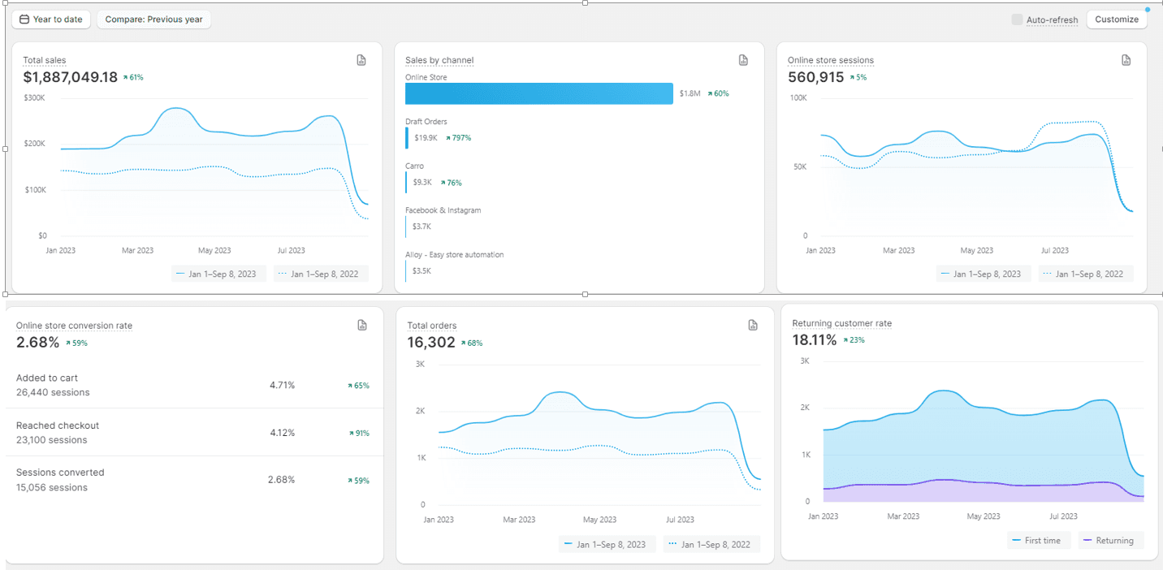The height and width of the screenshot is (570, 1163).
Task: Click the Online Store sales bar
Action: click(539, 93)
